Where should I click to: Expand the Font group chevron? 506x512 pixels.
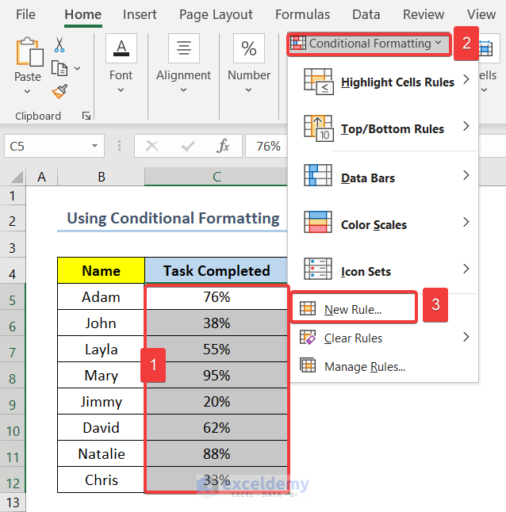coord(121,90)
